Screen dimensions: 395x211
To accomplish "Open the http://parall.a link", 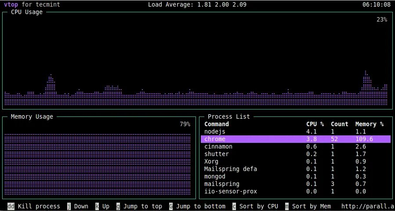I will pyautogui.click(x=367, y=207).
